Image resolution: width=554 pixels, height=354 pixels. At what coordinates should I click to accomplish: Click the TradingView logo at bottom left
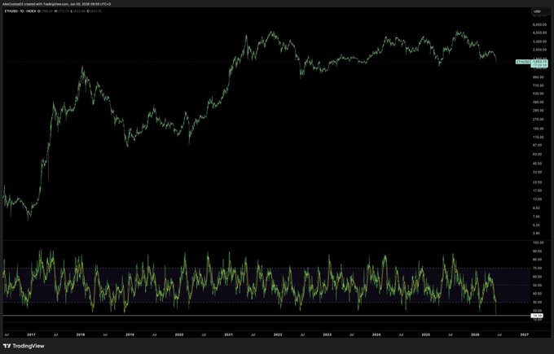pos(24,346)
